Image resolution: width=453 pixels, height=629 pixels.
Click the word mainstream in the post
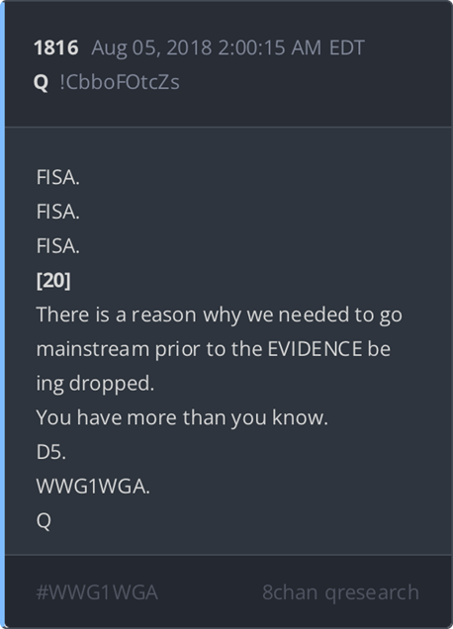tap(93, 348)
